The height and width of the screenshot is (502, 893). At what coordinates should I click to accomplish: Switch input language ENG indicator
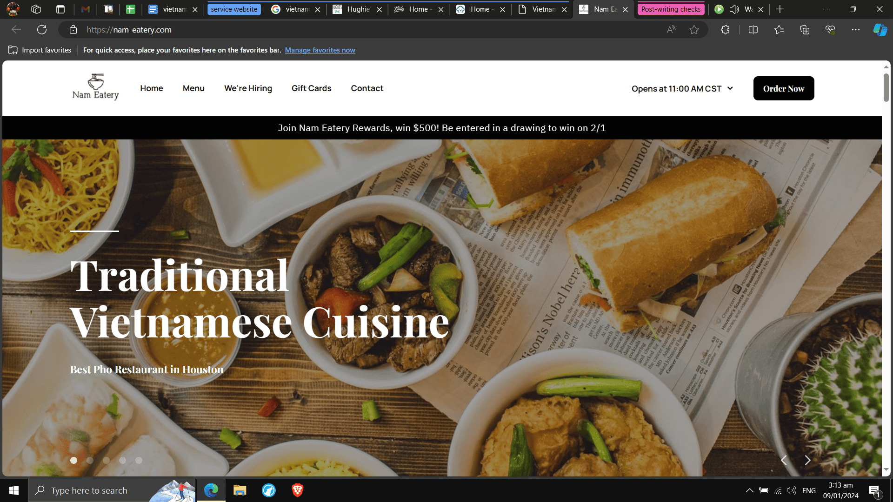pyautogui.click(x=809, y=490)
